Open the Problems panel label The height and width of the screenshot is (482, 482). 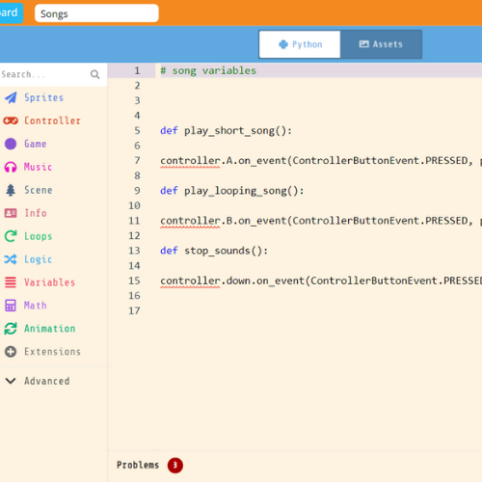(x=138, y=466)
